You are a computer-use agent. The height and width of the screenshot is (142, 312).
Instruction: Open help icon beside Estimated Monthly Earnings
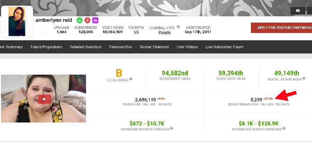pyautogui.click(x=171, y=128)
